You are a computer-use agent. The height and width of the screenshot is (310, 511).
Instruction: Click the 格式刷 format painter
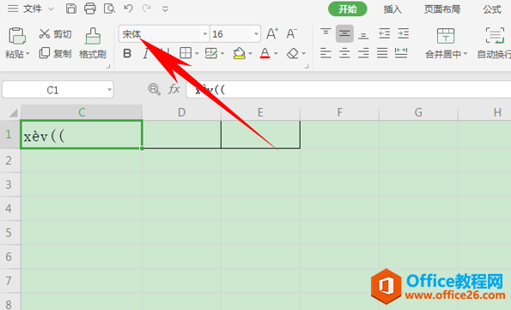click(x=93, y=43)
